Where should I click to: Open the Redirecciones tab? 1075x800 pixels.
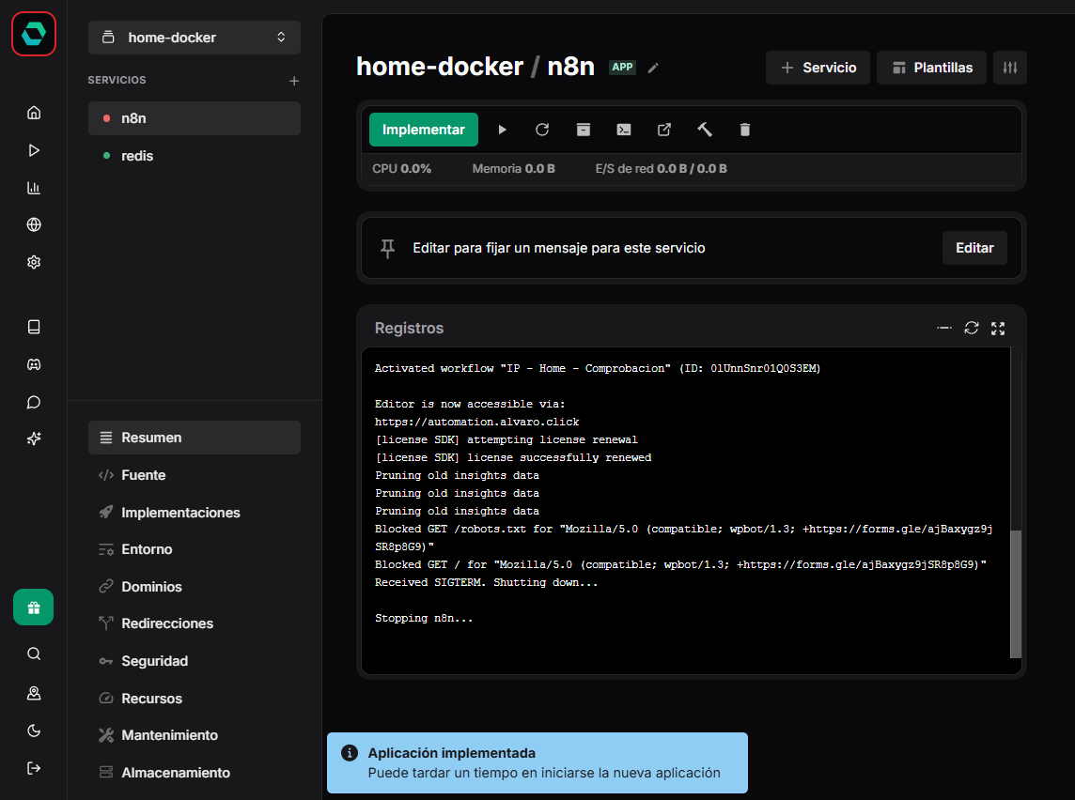pos(194,624)
